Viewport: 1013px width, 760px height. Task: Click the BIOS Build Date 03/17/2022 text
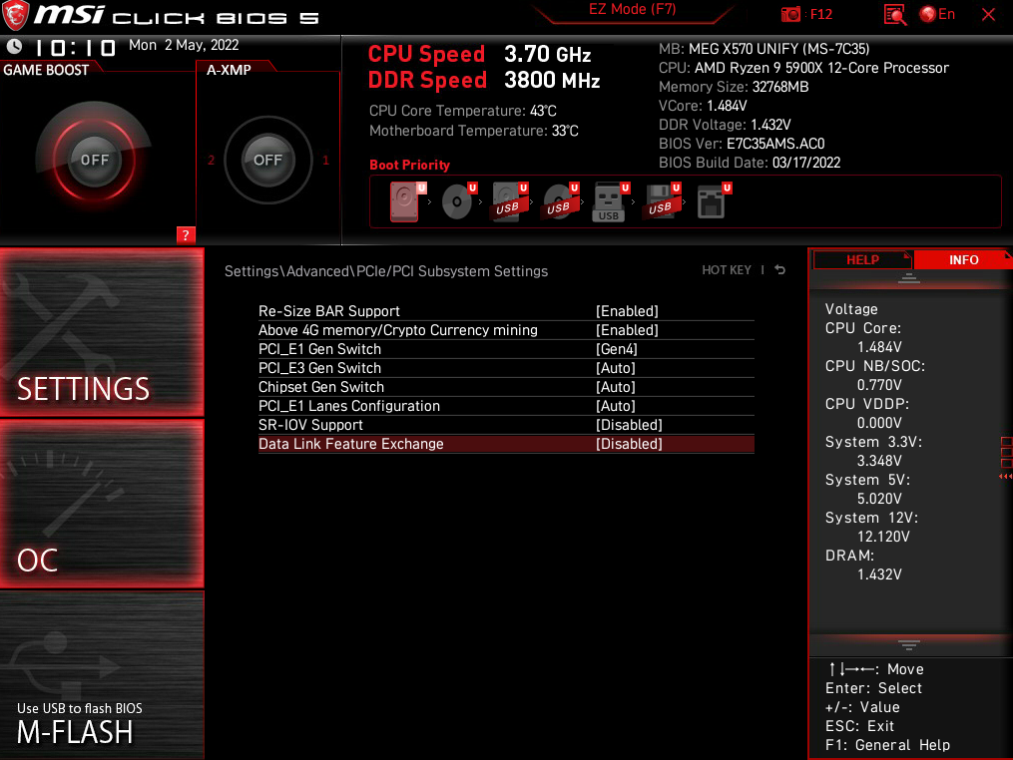[750, 163]
